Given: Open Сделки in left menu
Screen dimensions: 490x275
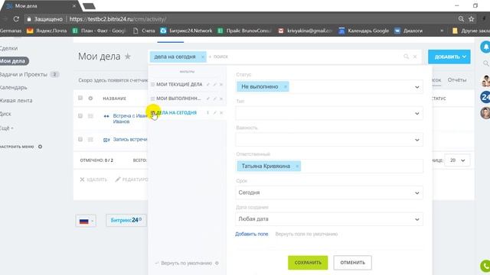Looking at the screenshot, I should [x=8, y=48].
